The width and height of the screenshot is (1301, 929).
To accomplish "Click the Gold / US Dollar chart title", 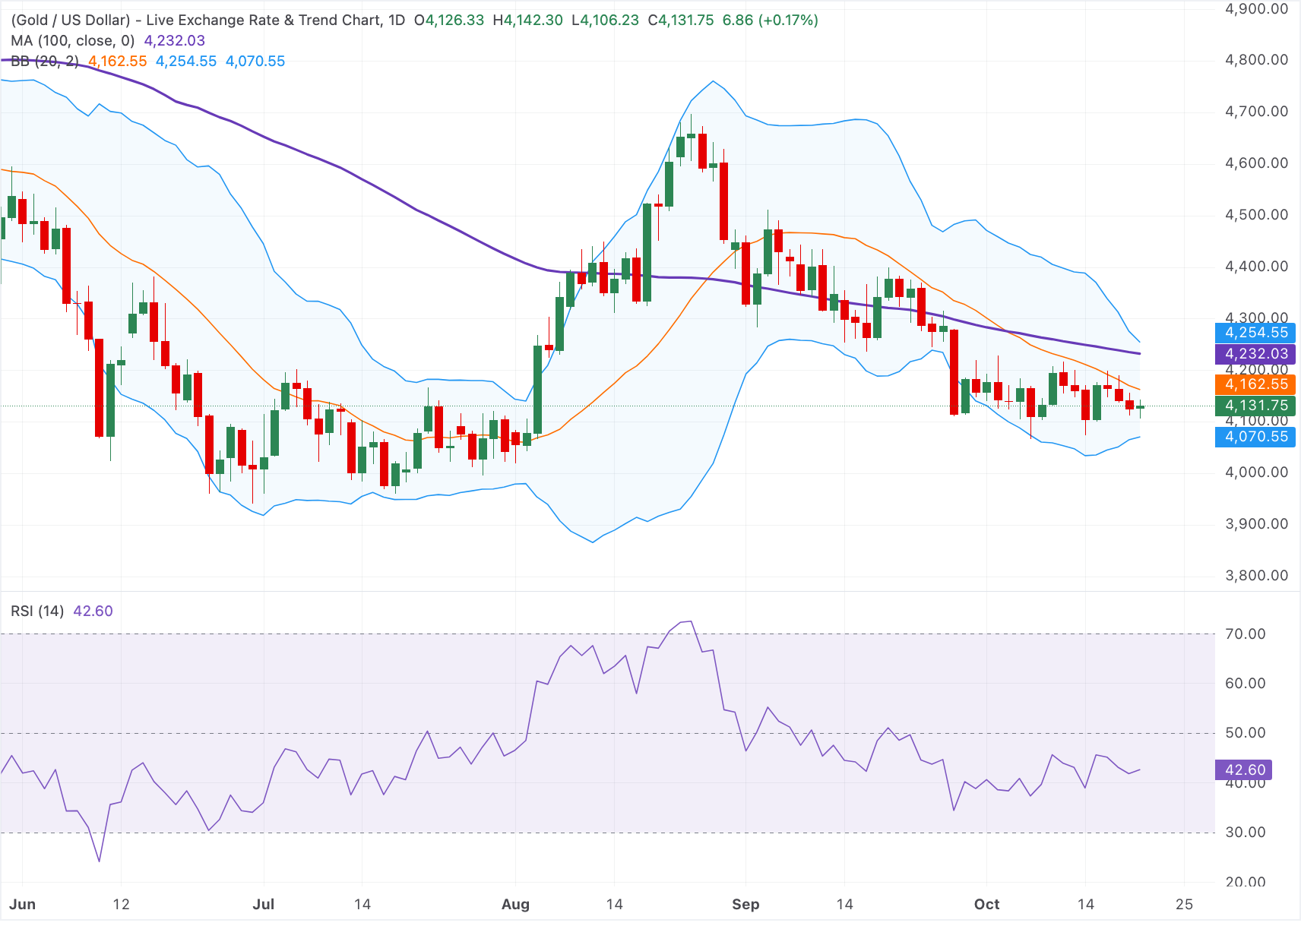I will 208,20.
